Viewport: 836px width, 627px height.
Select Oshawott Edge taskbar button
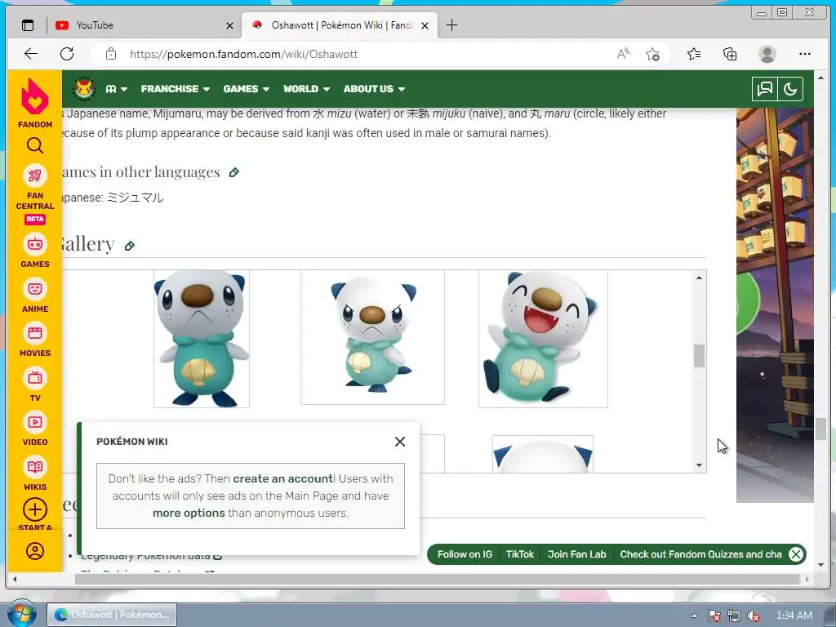click(x=112, y=615)
